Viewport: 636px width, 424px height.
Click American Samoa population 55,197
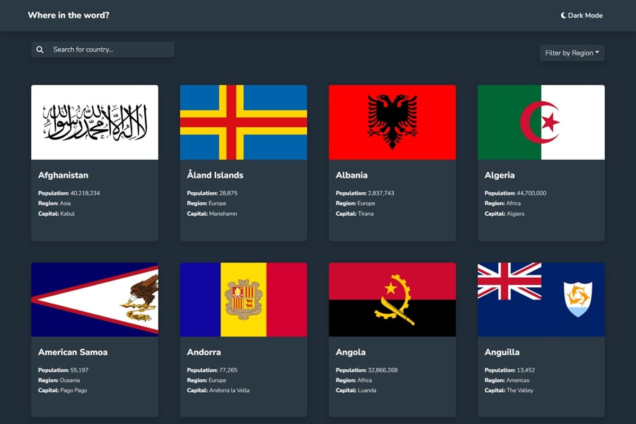[x=63, y=370]
